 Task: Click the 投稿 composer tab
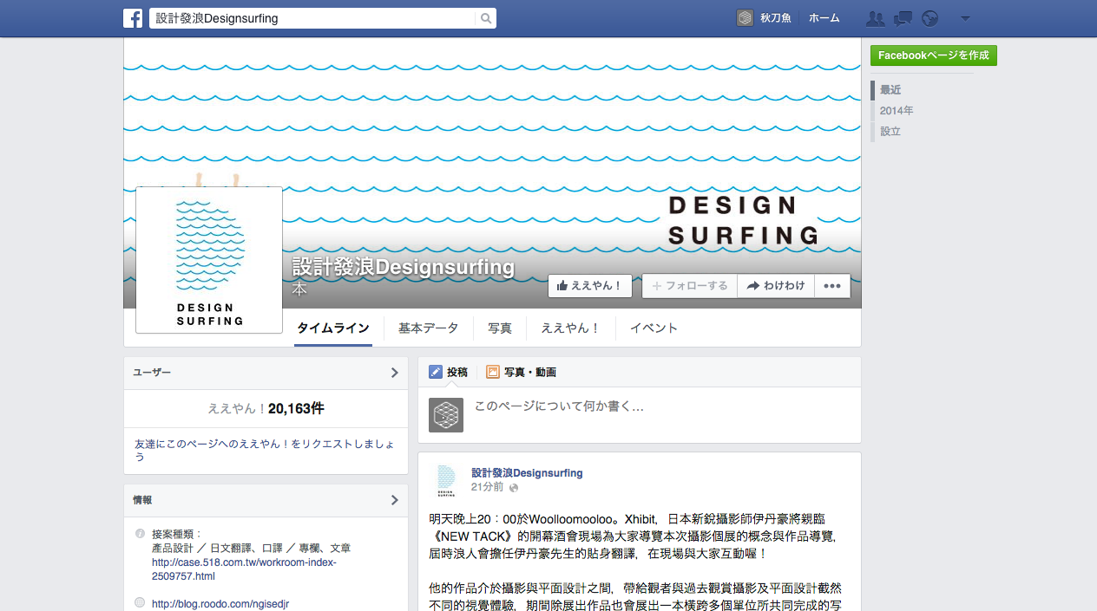(x=449, y=372)
